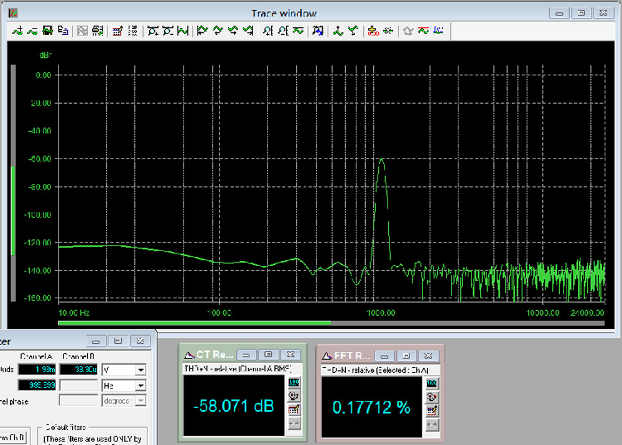Click the yellow plus marker 0.50 icon

(373, 30)
